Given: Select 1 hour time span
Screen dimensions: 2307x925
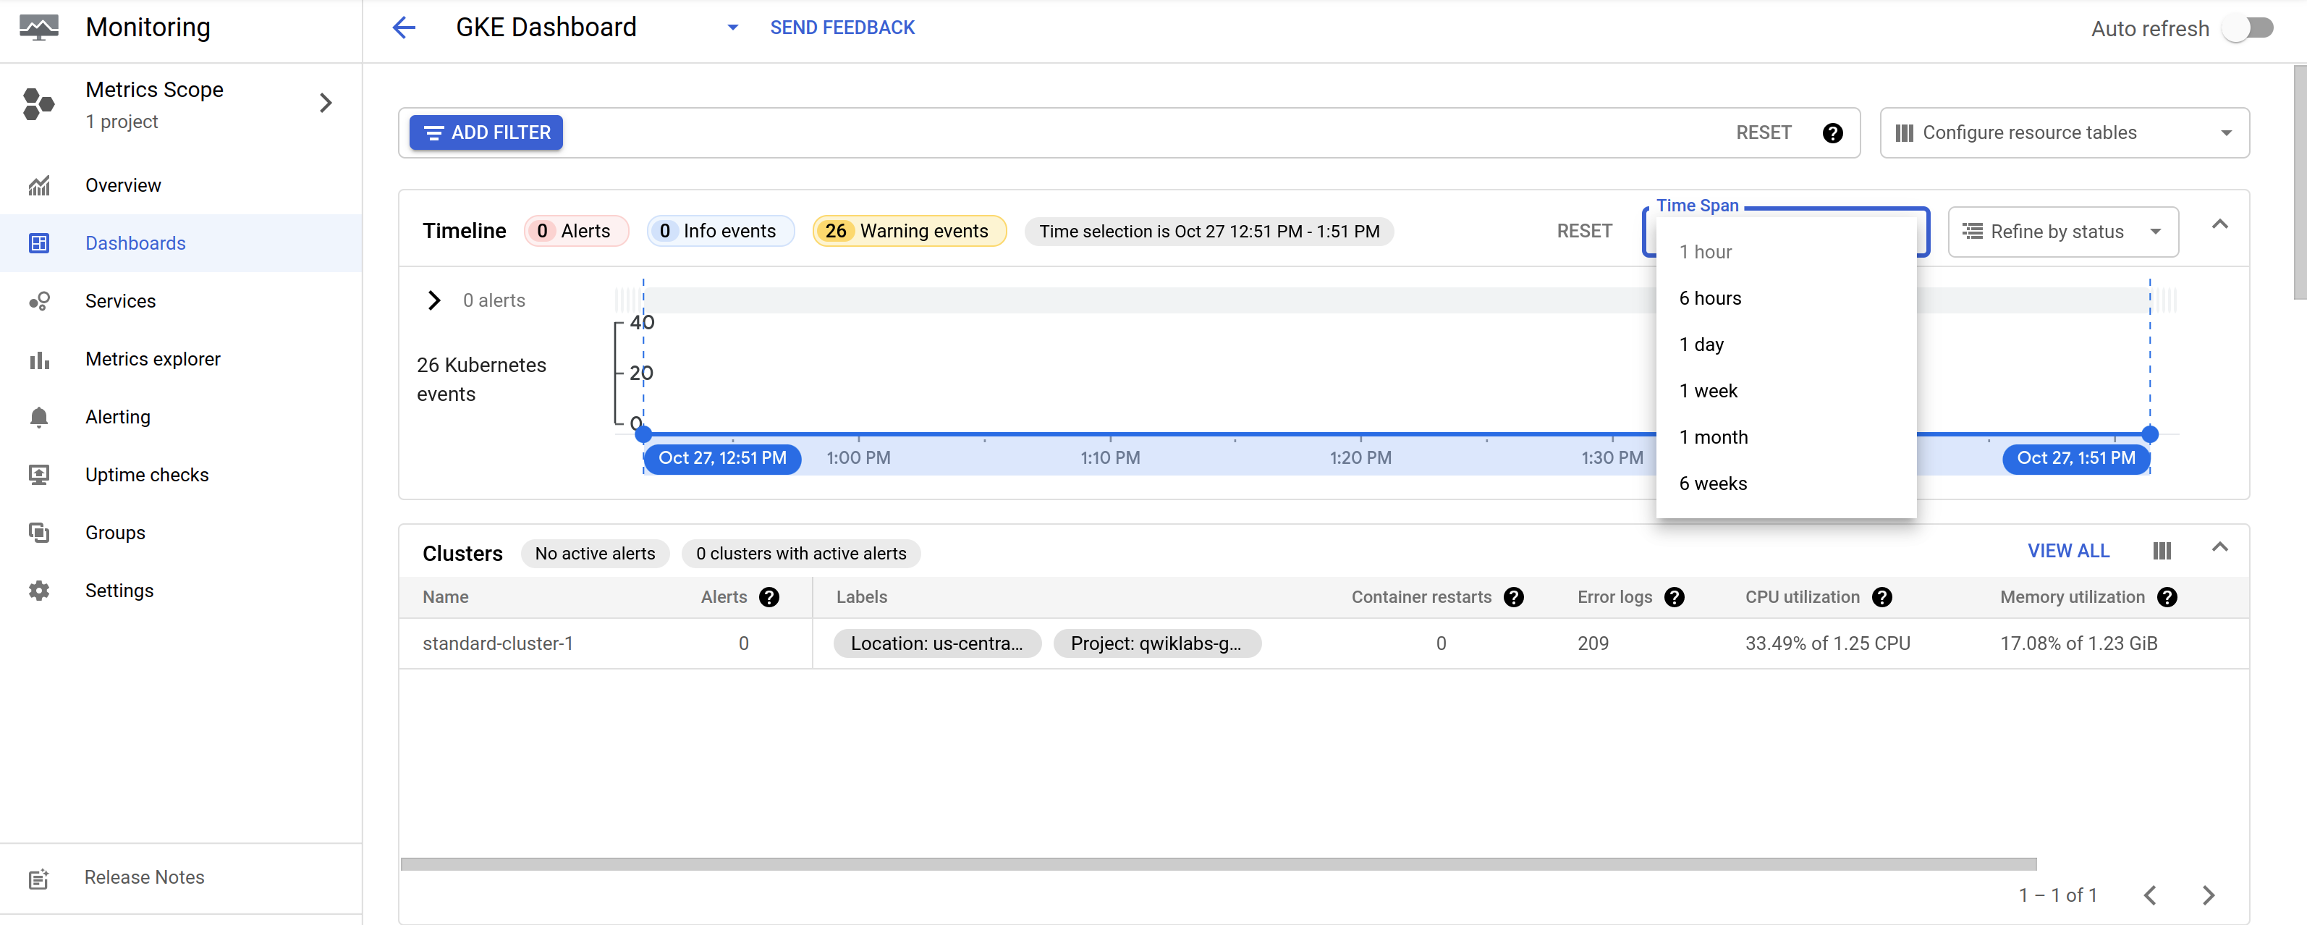Looking at the screenshot, I should click(x=1786, y=253).
